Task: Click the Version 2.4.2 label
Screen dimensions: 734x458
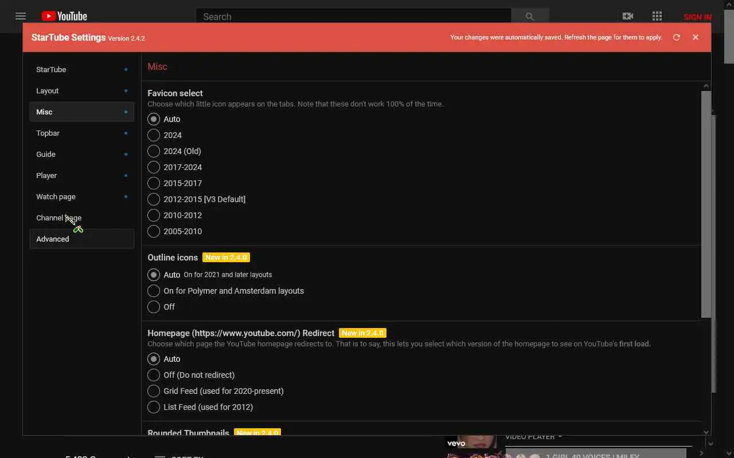Action: pos(126,38)
